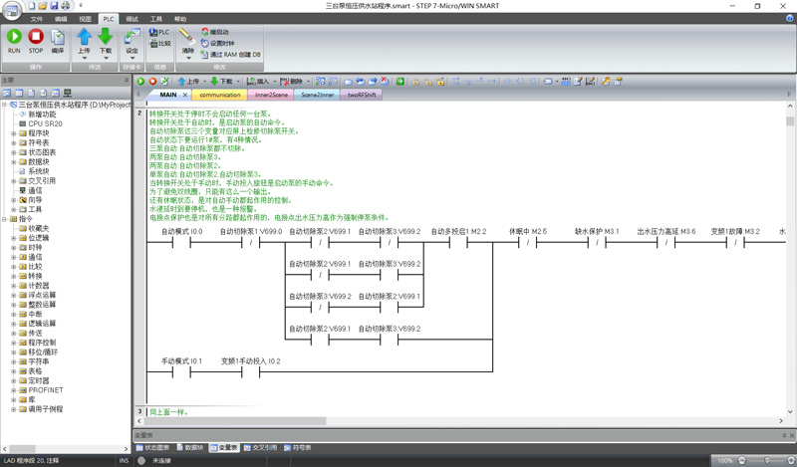Image resolution: width=797 pixels, height=467 pixels.
Task: Open the 文件 menu tab
Action: (x=37, y=19)
